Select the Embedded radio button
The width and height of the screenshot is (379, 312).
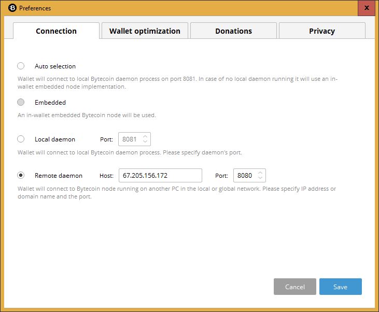click(x=21, y=102)
